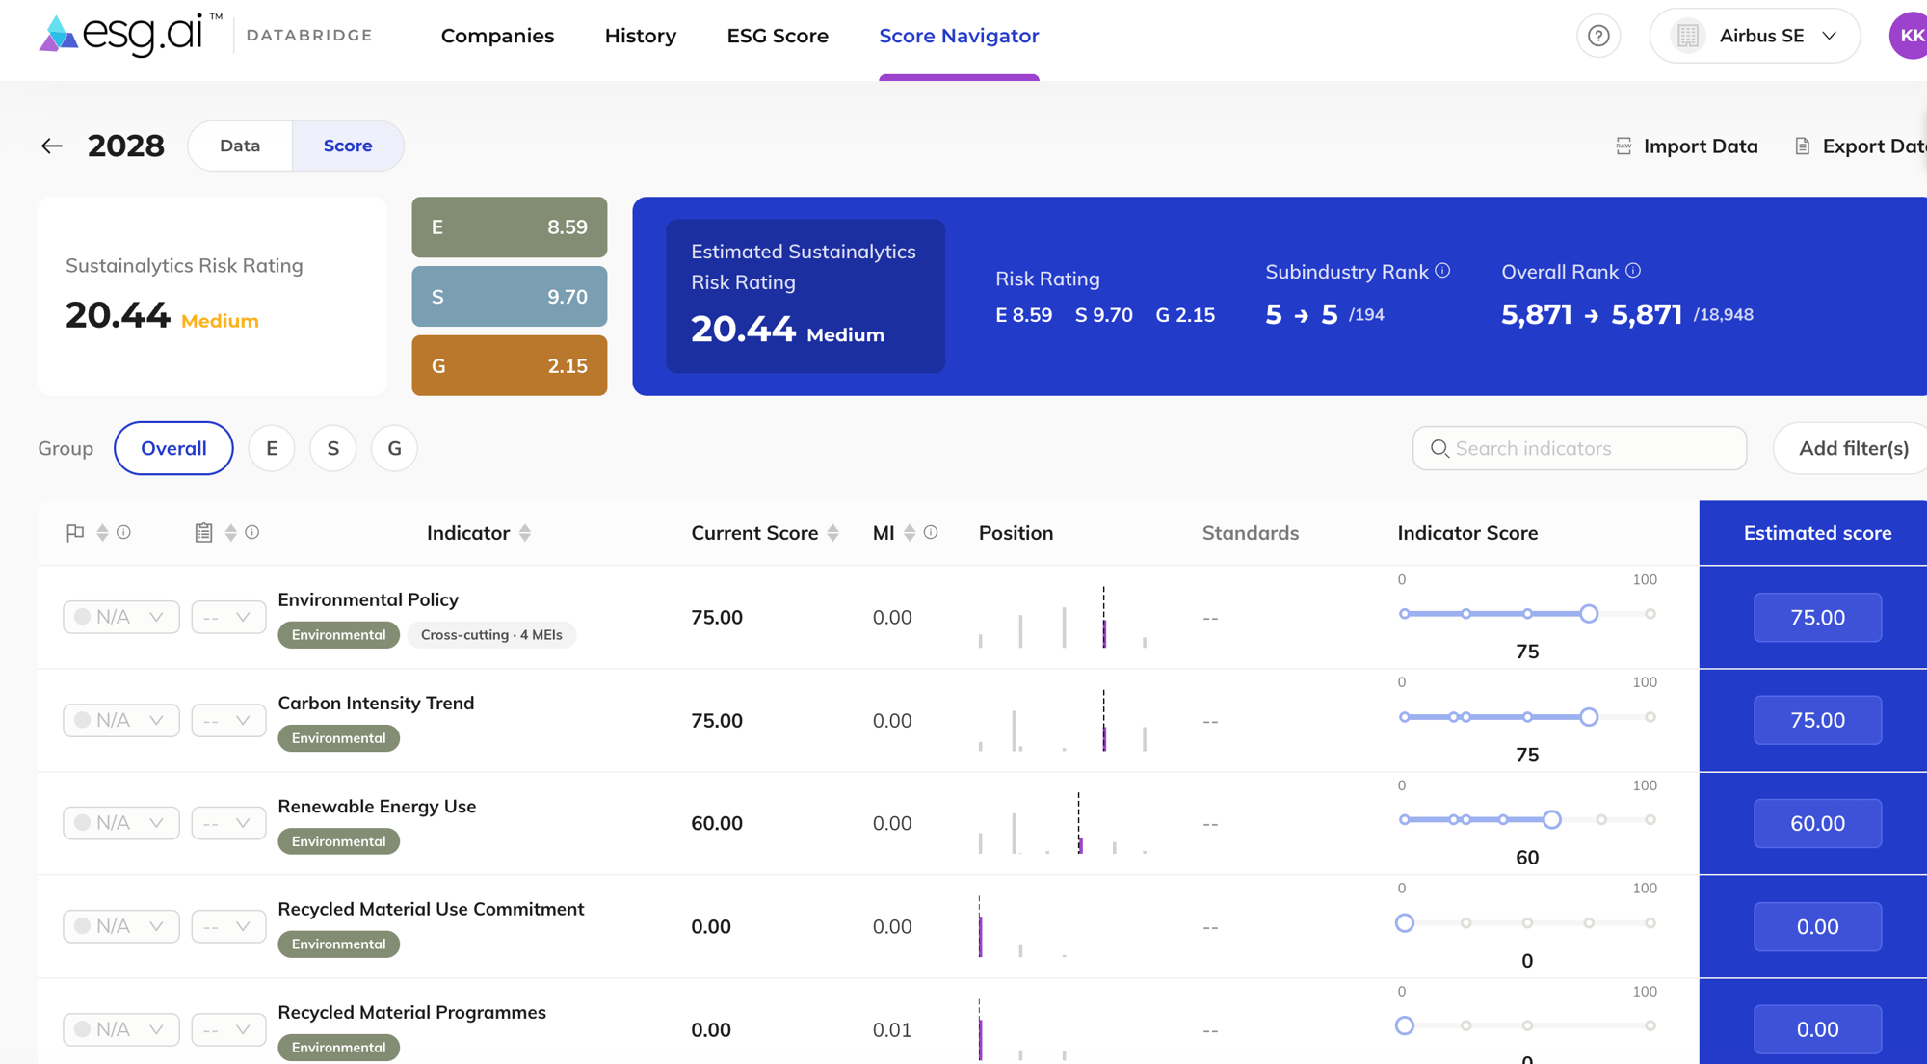Select the E group filter

pos(272,448)
